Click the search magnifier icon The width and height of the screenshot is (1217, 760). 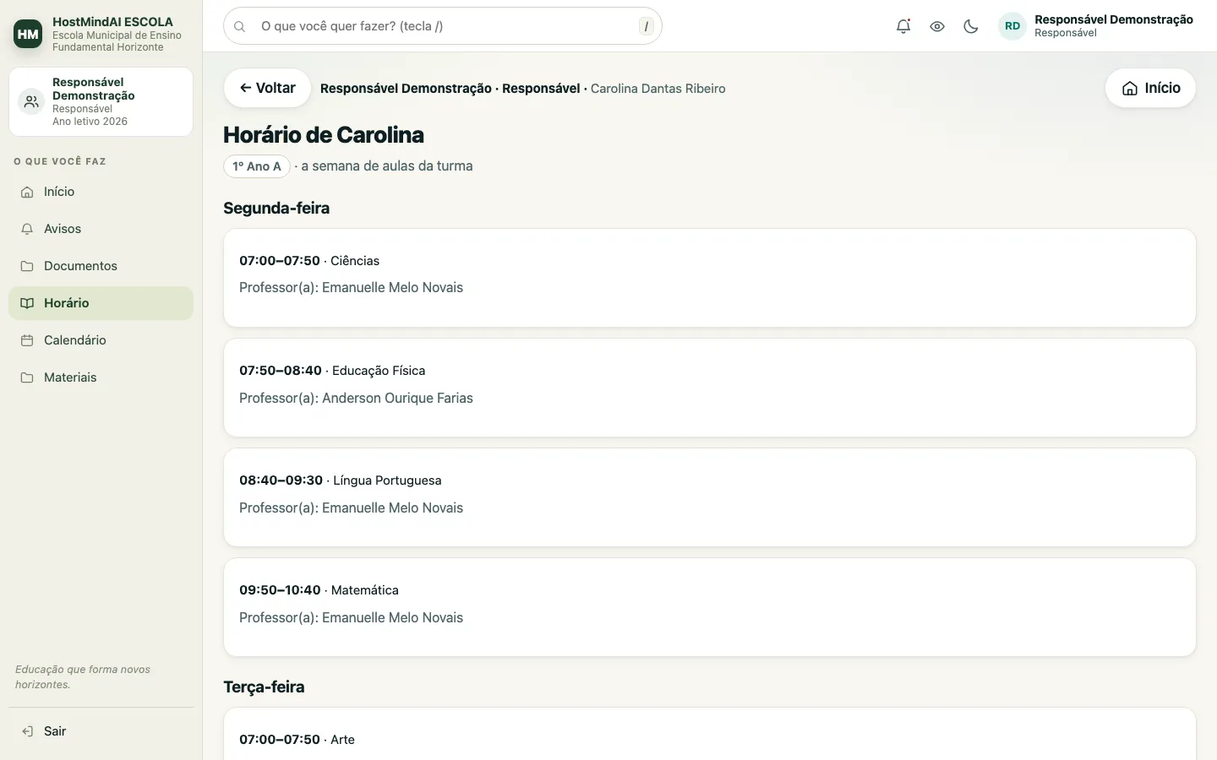click(240, 26)
